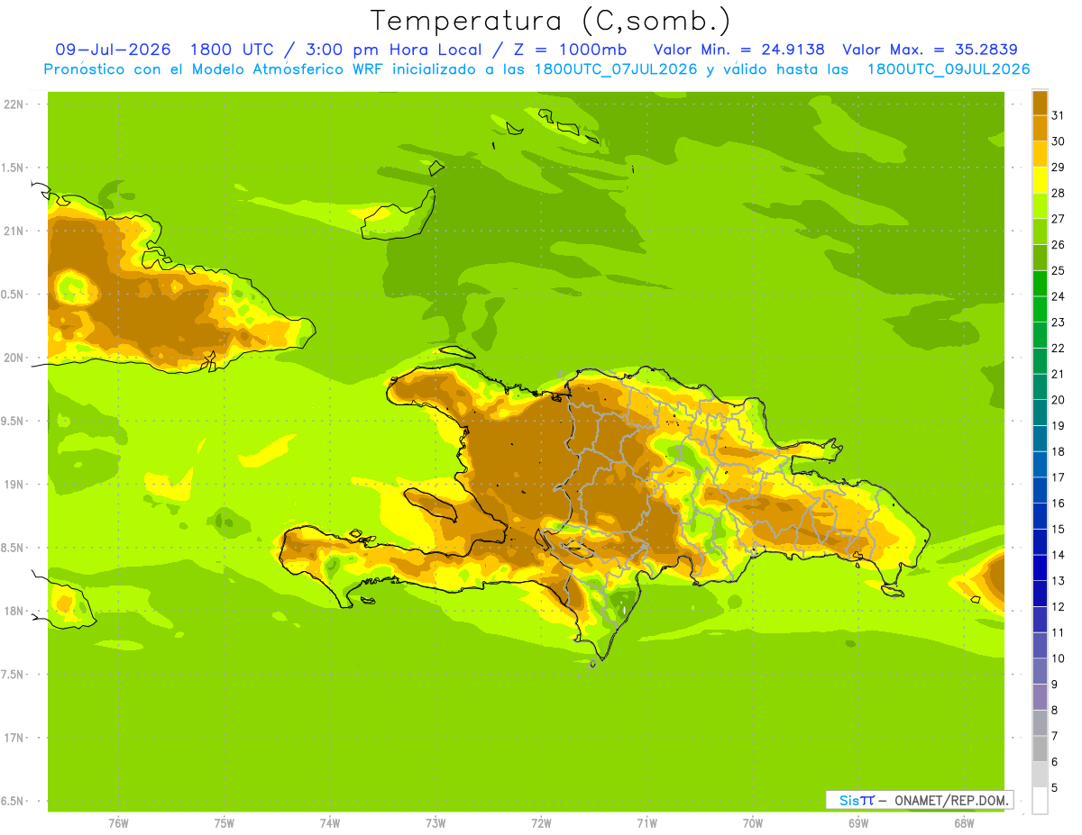Click the '19N' latitude label
The width and height of the screenshot is (1082, 835).
[13, 485]
